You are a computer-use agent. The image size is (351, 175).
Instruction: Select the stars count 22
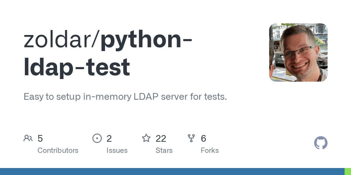pyautogui.click(x=161, y=139)
